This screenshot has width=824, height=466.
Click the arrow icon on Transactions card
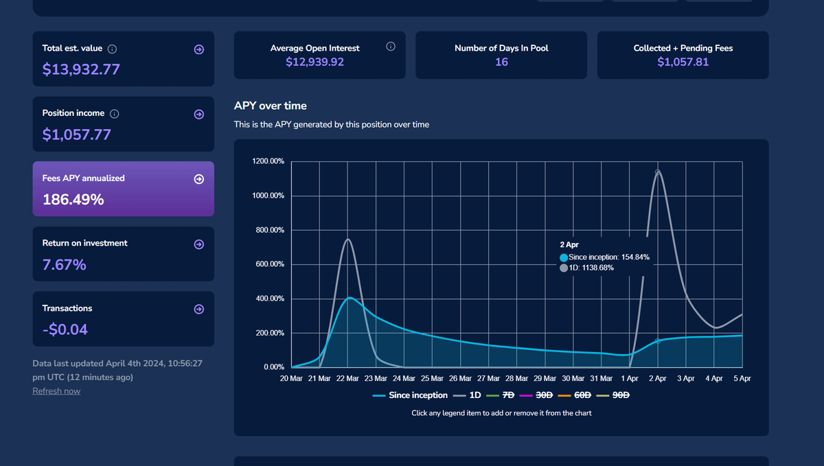199,310
